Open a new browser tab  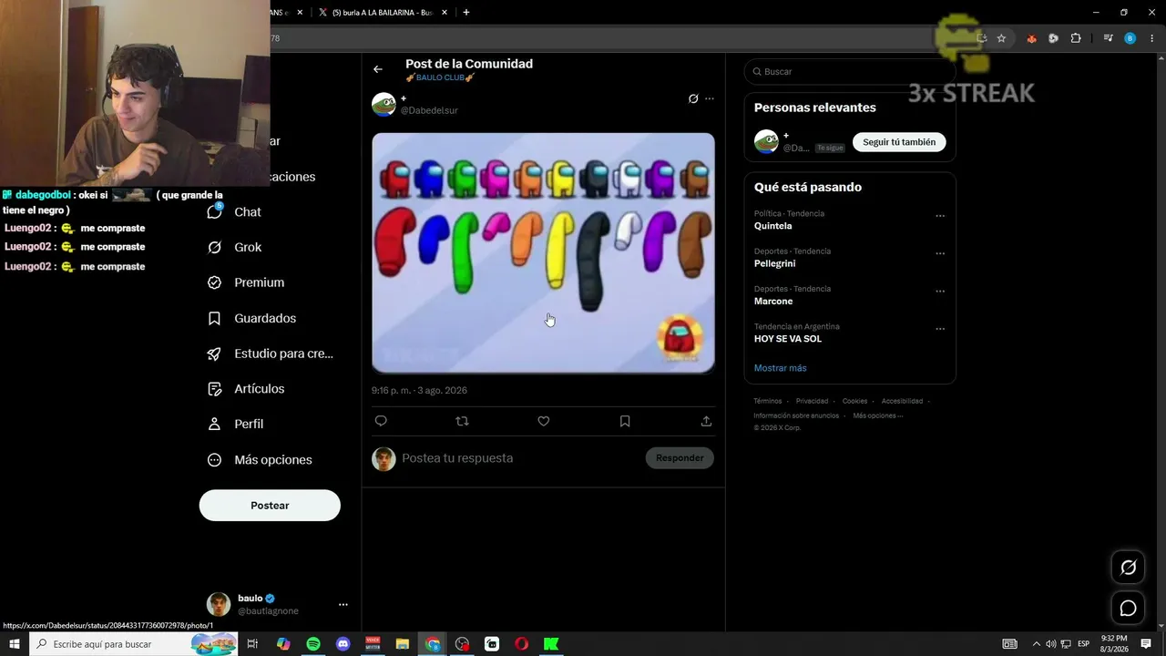[x=466, y=13]
